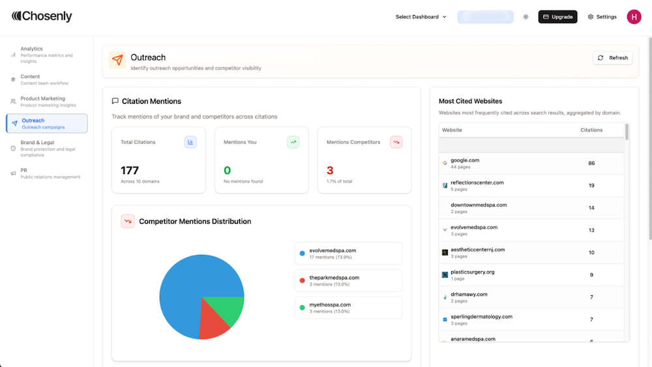Open the aestheticcenternj.com website row
Screen dimensions: 652x367
pyautogui.click(x=531, y=252)
